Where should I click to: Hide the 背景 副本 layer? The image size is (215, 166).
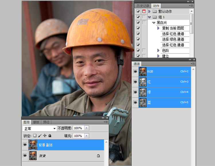[25, 145]
